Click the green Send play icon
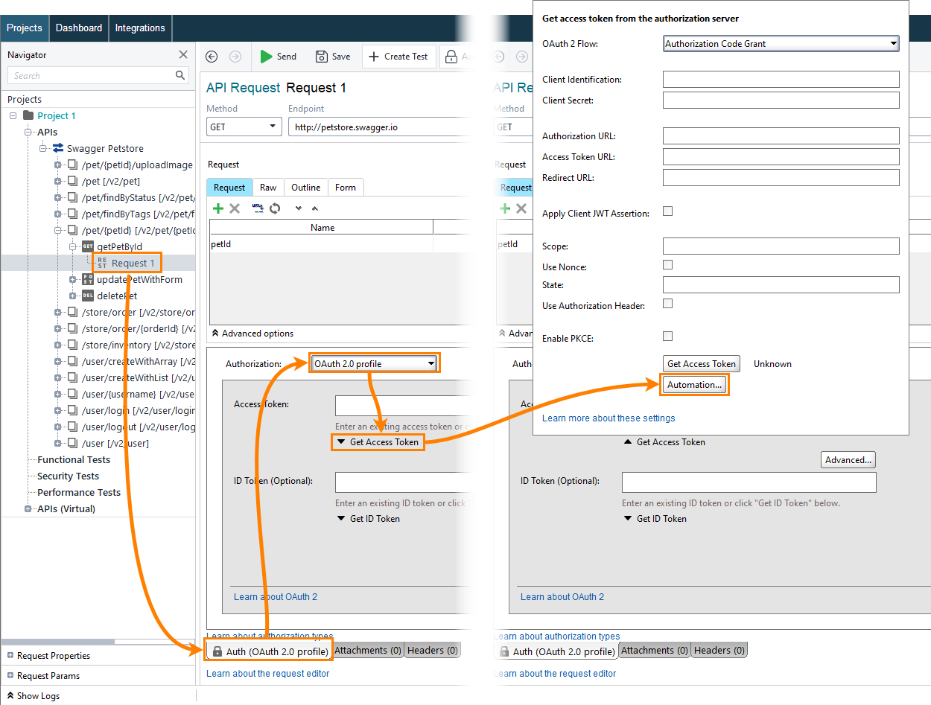This screenshot has width=931, height=705. click(x=266, y=57)
